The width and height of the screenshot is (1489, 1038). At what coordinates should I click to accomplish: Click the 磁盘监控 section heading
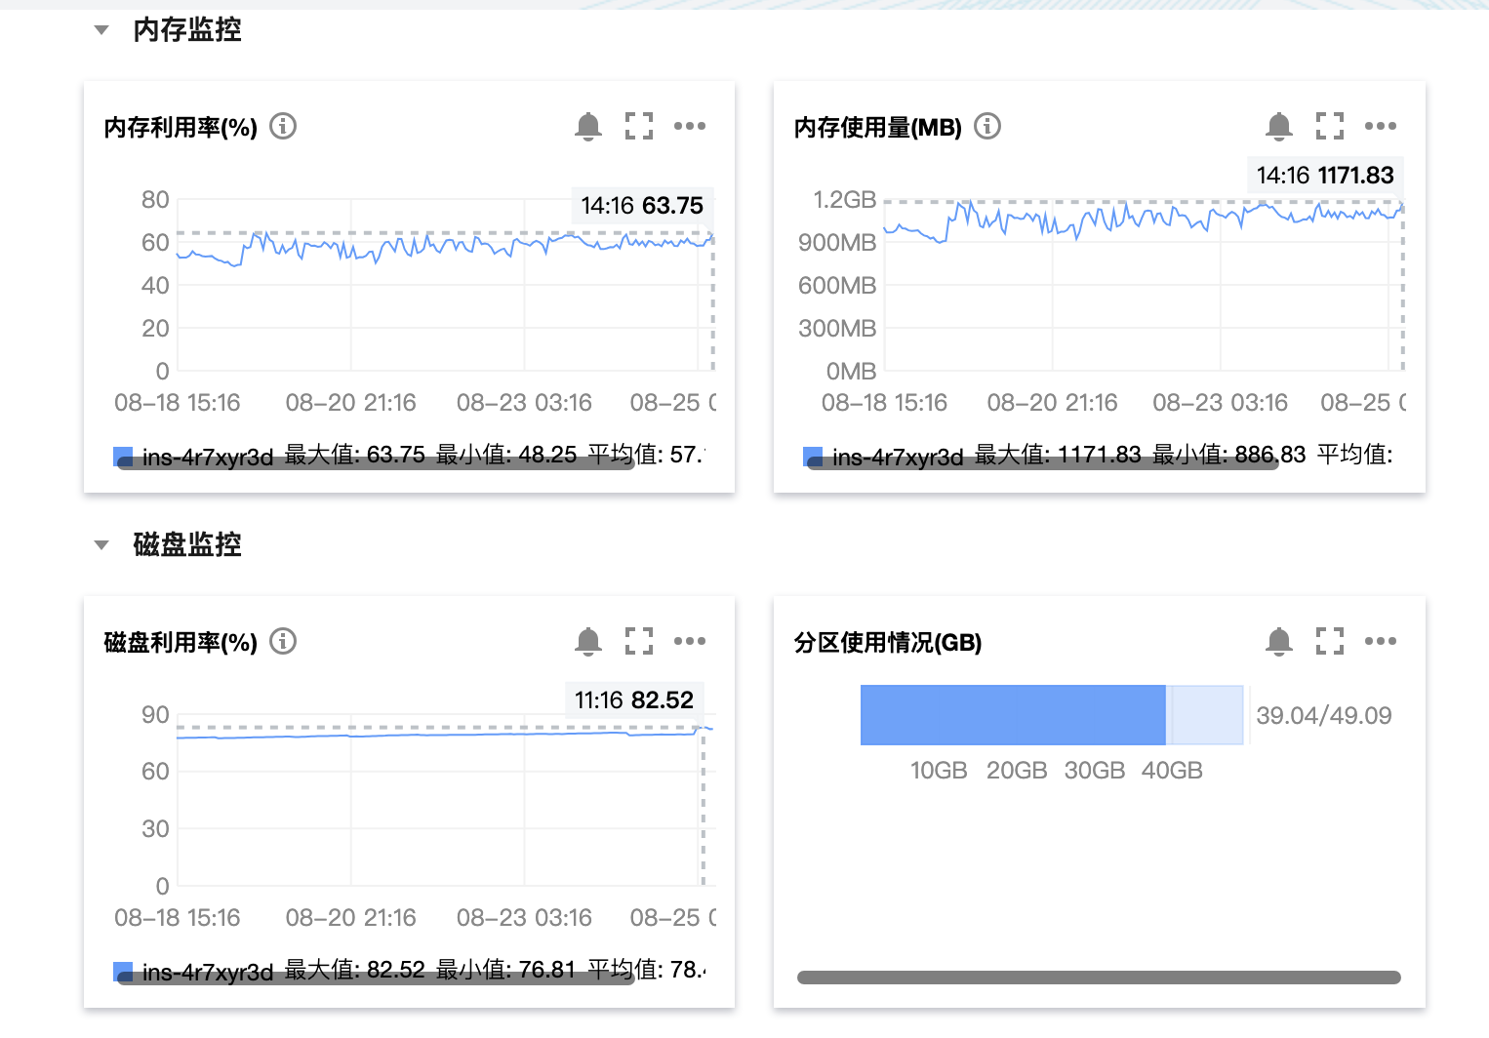click(187, 544)
